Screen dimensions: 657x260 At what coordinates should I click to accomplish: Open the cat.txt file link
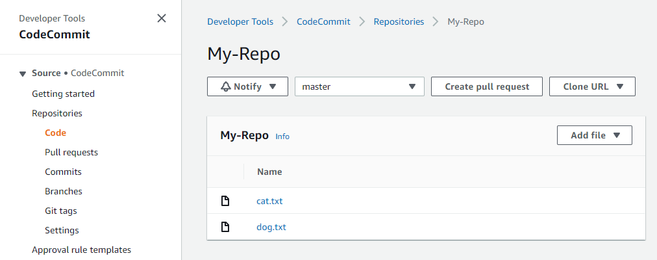click(x=269, y=201)
